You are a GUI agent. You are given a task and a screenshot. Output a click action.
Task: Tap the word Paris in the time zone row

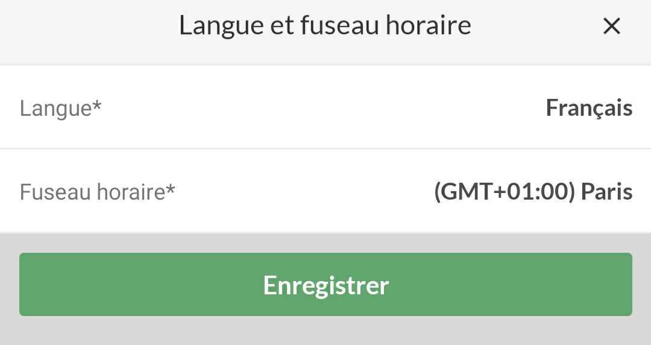[x=606, y=192]
